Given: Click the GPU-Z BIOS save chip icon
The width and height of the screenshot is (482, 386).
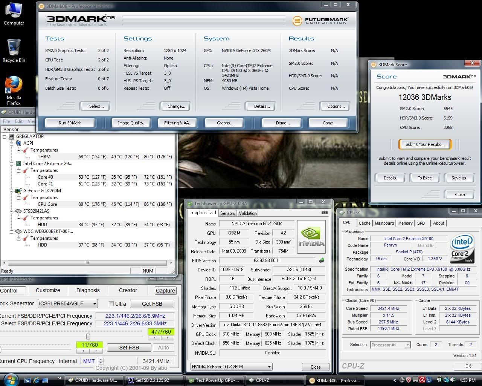Looking at the screenshot, I should [321, 260].
